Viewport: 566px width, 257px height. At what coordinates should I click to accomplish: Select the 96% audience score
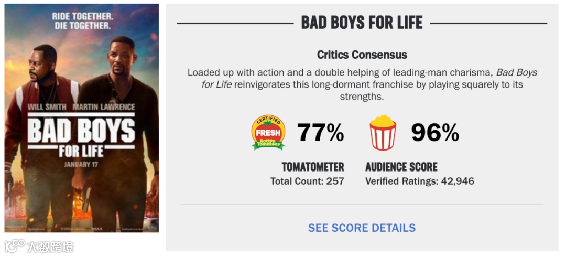pos(435,133)
